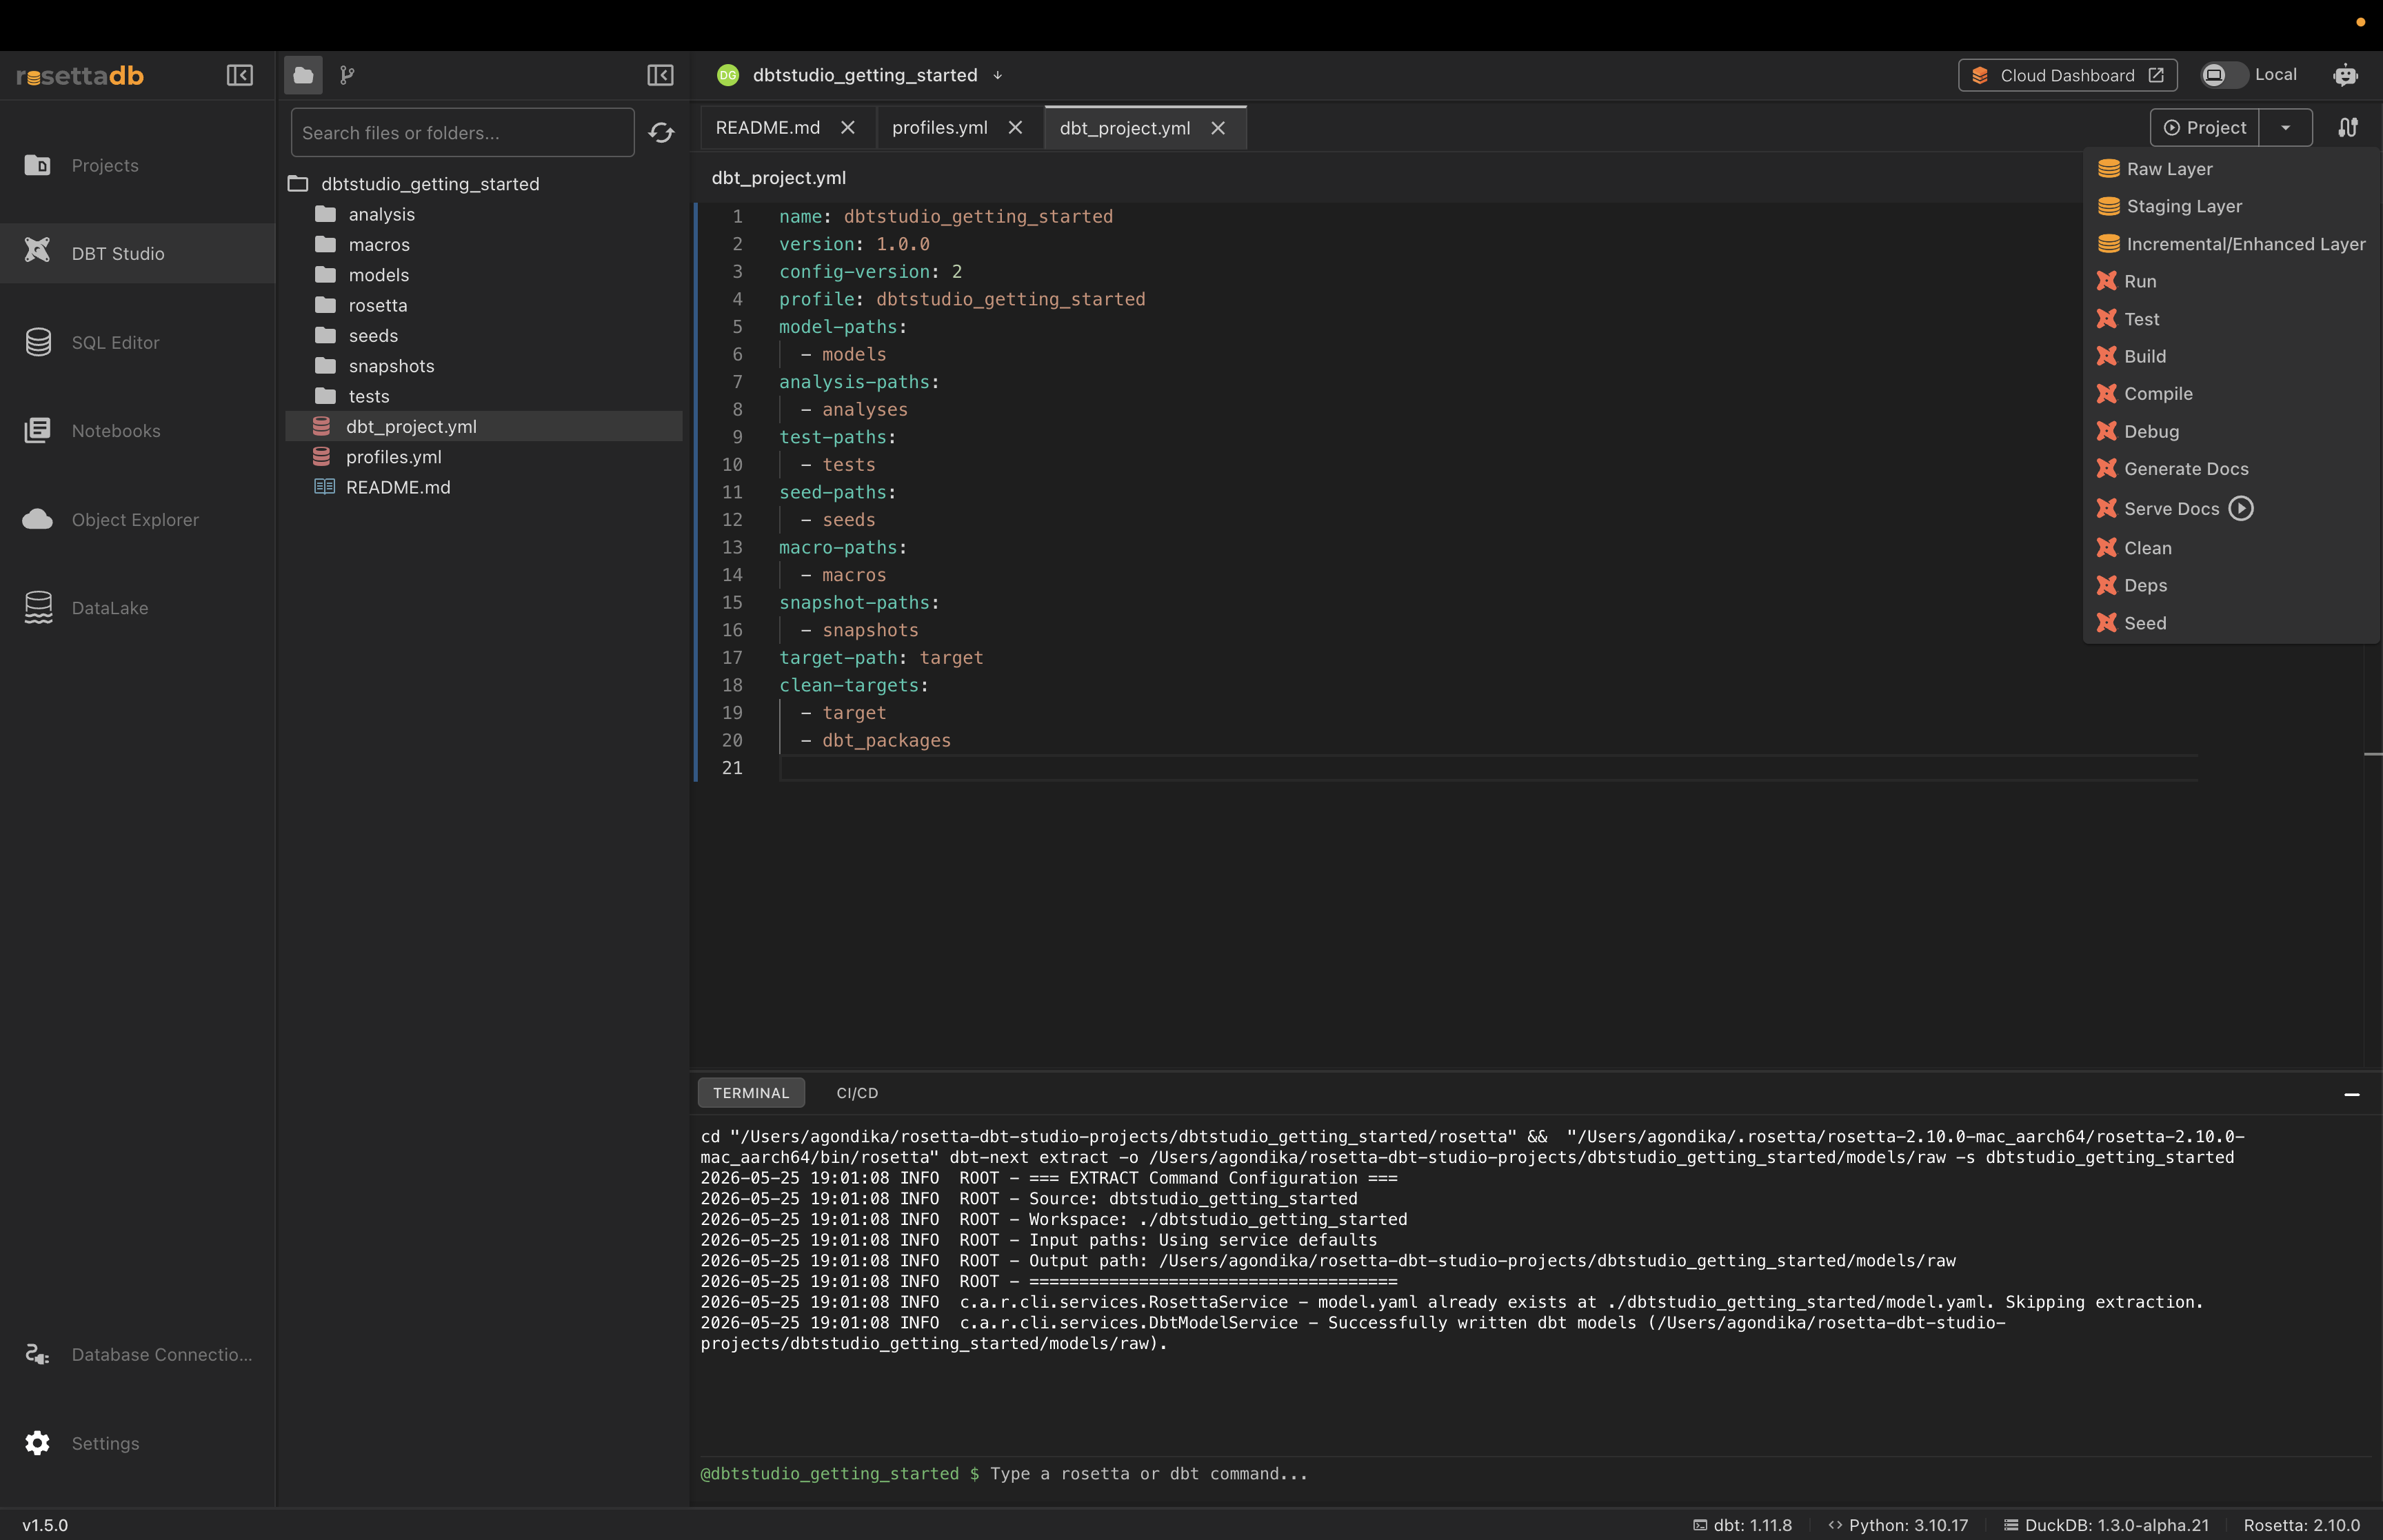Open DBT Studio section
This screenshot has width=2383, height=1540.
[x=138, y=253]
